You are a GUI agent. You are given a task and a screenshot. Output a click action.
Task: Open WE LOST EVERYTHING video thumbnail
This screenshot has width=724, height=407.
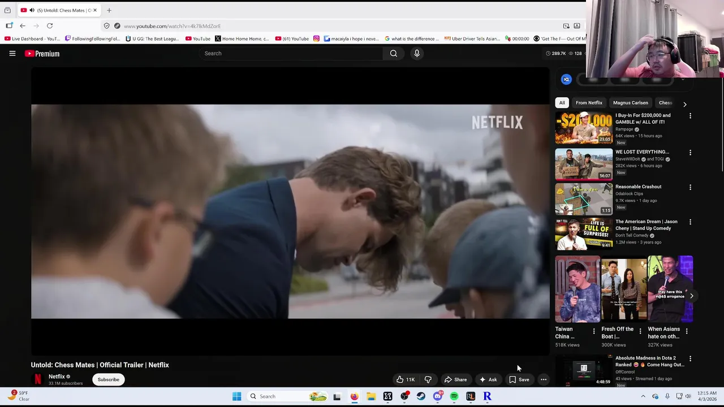pos(584,164)
